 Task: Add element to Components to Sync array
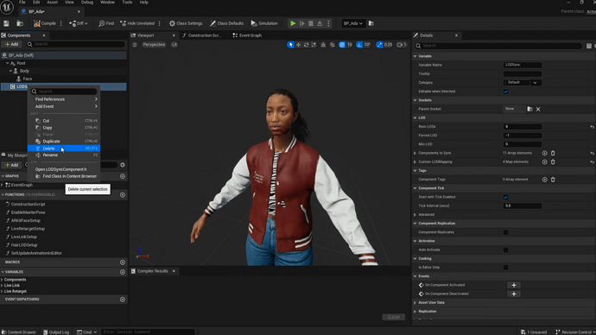(544, 153)
